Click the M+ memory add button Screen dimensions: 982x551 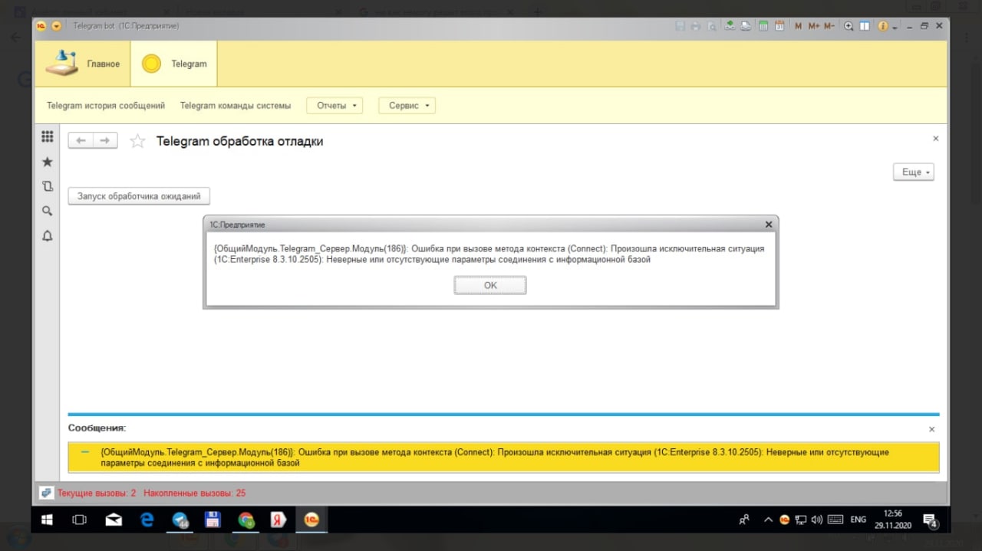813,26
